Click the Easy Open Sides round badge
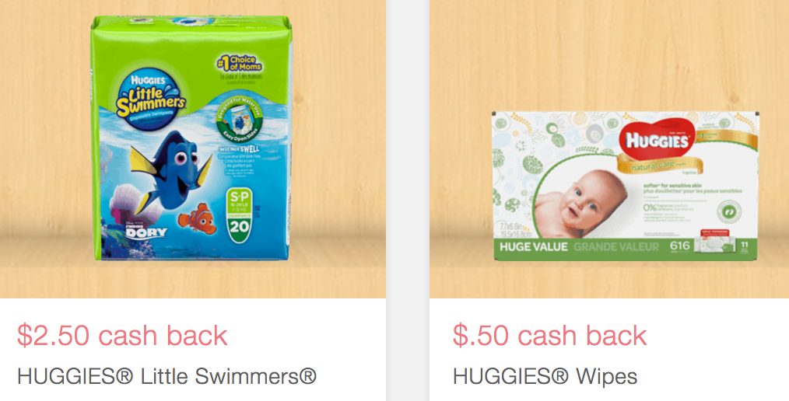The width and height of the screenshot is (789, 401). [x=237, y=122]
